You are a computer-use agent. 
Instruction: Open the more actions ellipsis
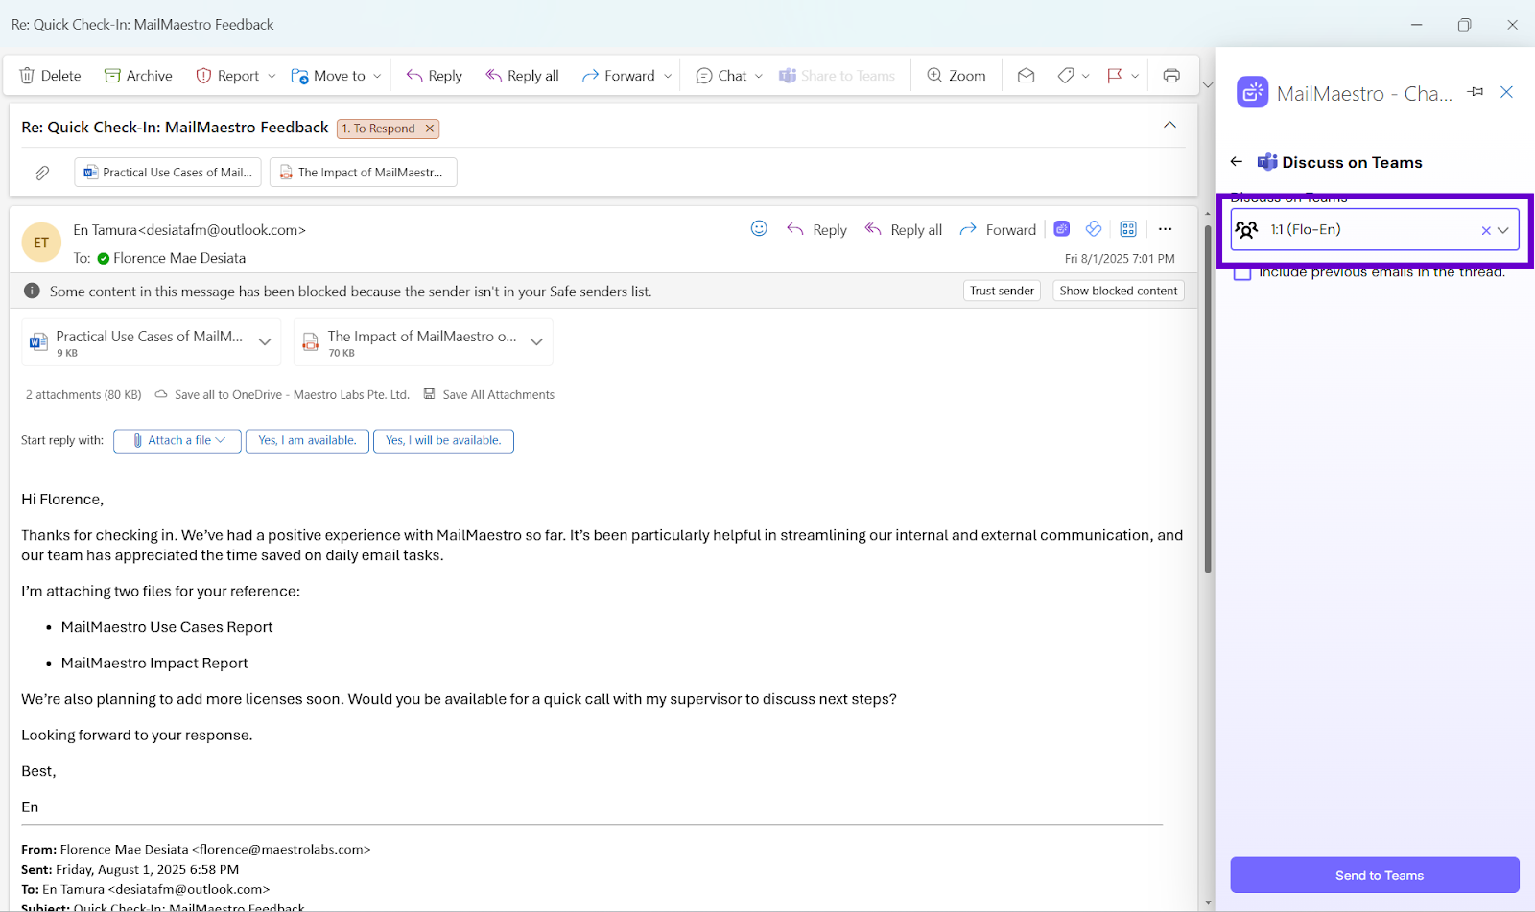(1165, 228)
